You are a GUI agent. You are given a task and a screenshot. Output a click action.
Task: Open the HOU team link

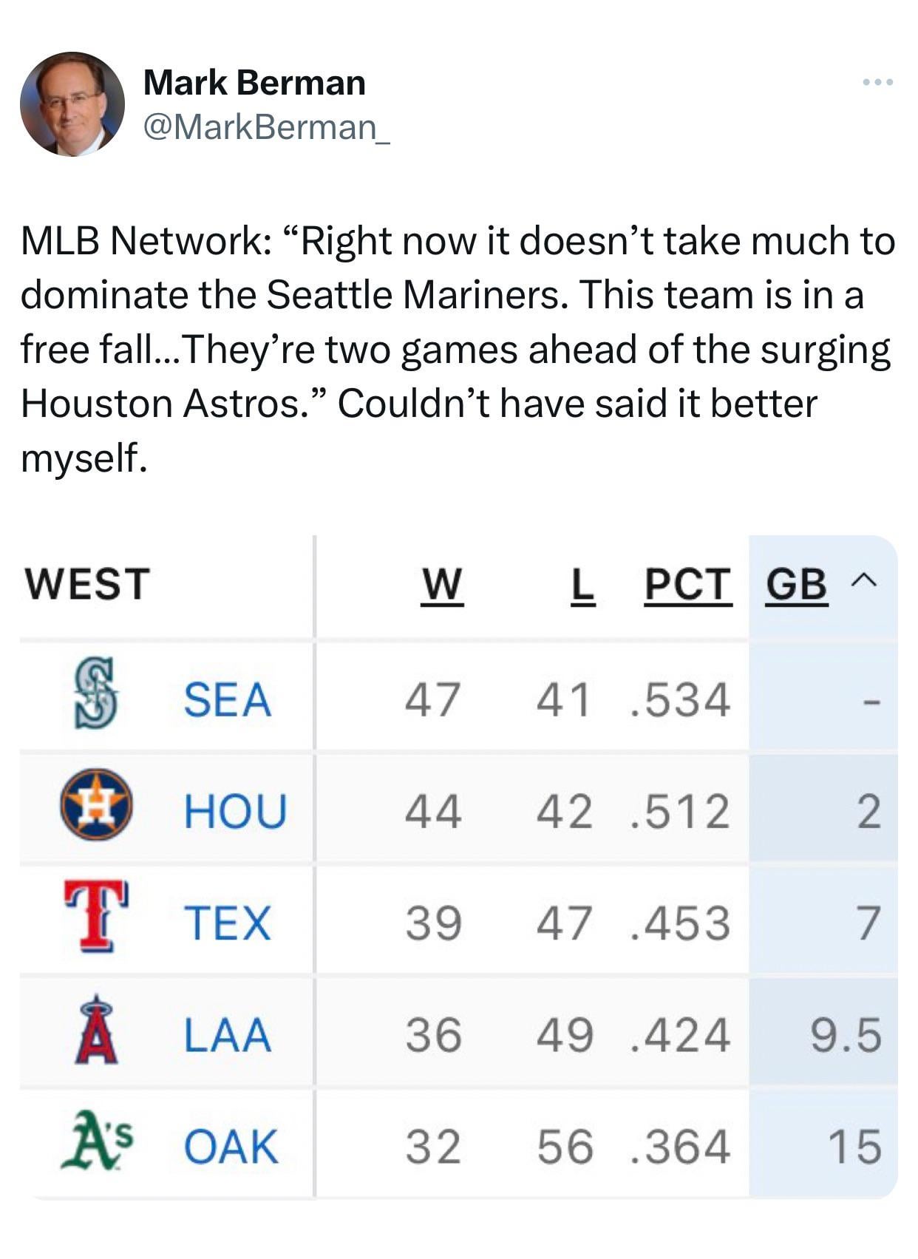coord(235,810)
